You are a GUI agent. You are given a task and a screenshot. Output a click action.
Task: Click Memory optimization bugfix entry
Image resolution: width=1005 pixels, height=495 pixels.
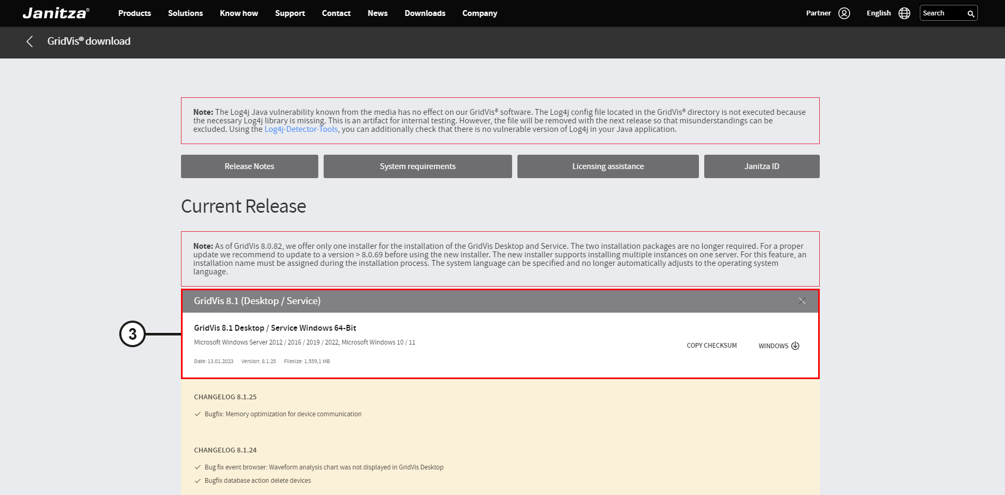[x=283, y=414]
